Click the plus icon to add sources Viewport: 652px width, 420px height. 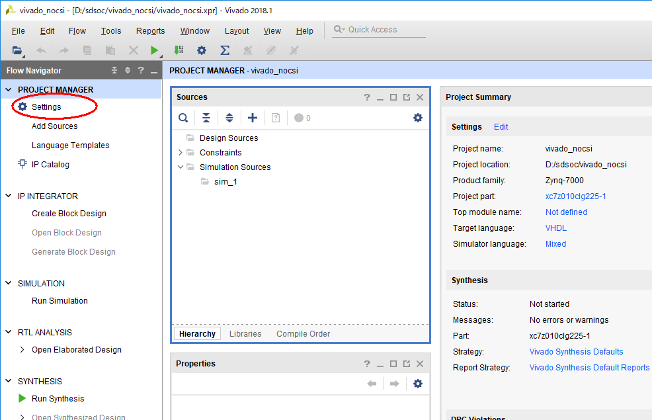tap(252, 118)
